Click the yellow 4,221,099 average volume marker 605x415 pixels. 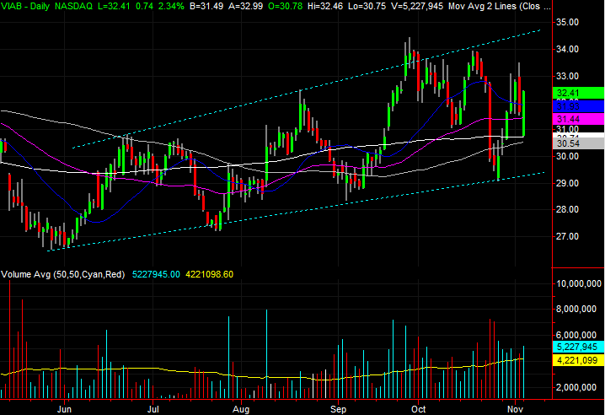tap(578, 360)
